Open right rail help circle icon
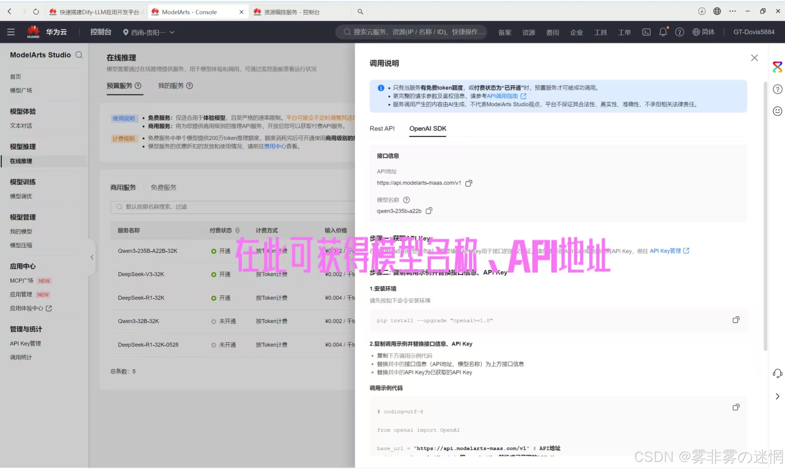Screen dimensions: 785x470 (x=777, y=89)
